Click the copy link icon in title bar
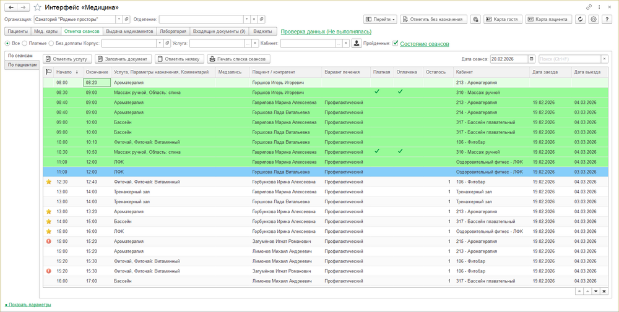 point(589,7)
